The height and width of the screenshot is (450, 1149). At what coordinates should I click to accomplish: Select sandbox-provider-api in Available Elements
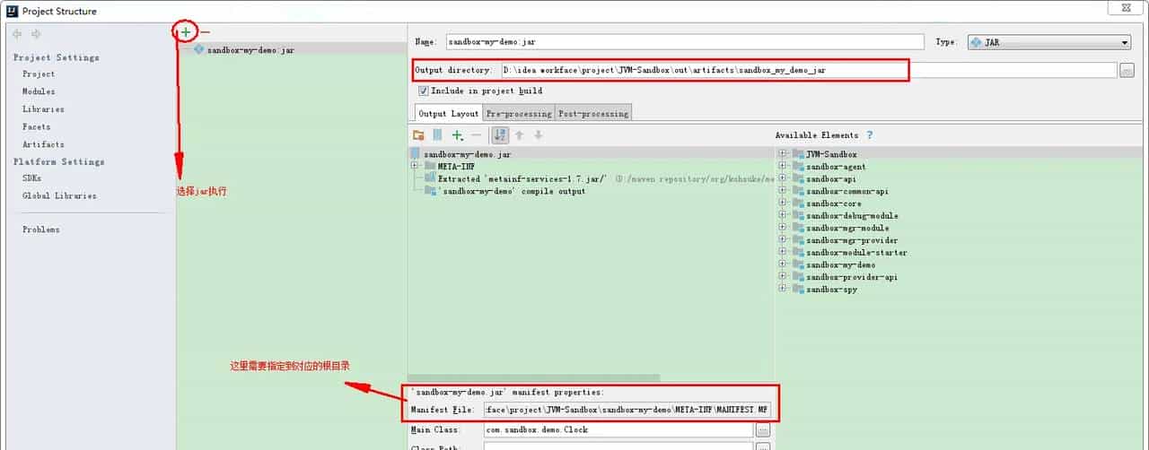tap(851, 278)
